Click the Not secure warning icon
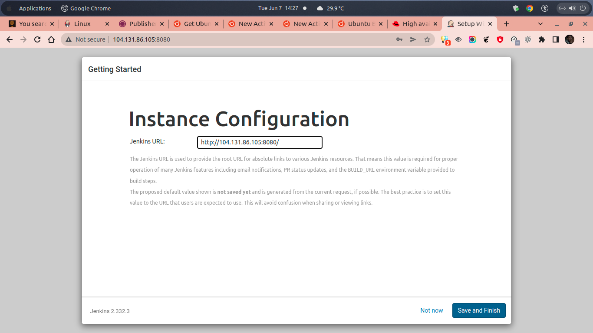Viewport: 593px width, 333px height. 68,39
